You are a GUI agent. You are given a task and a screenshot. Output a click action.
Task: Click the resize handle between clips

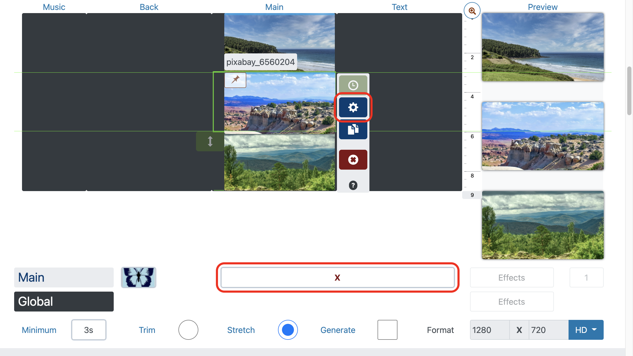point(210,141)
